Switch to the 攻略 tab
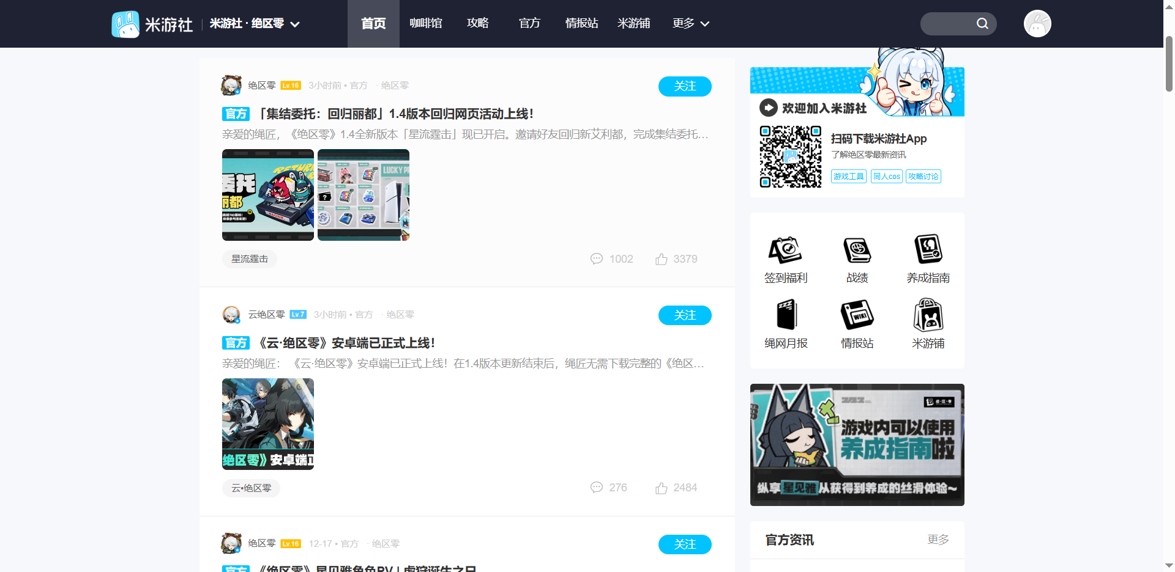Screen dimensions: 1175x572 click(477, 24)
